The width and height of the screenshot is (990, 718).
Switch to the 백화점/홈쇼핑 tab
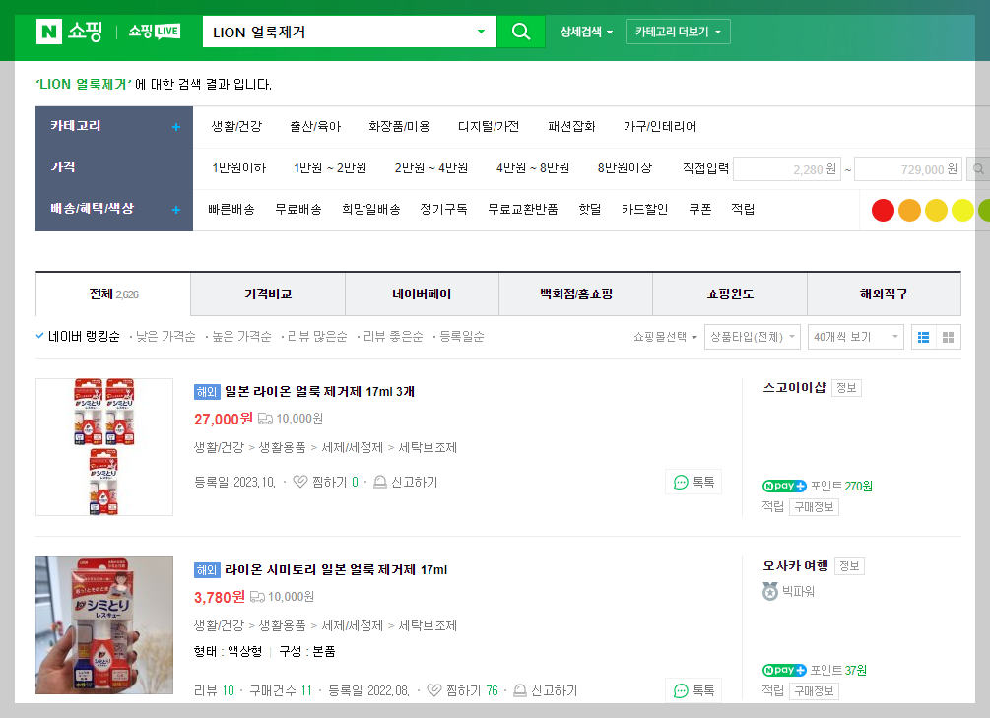(x=576, y=294)
